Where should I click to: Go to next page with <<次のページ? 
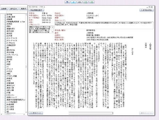pyautogui.click(x=36, y=113)
